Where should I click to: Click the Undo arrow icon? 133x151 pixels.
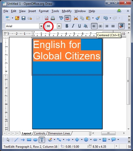click(x=106, y=18)
